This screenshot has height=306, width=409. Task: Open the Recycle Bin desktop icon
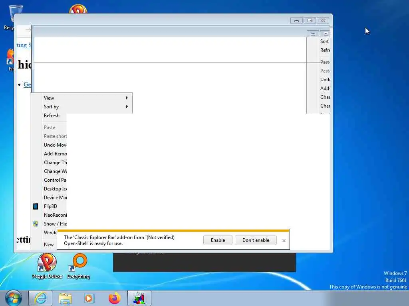(x=15, y=13)
